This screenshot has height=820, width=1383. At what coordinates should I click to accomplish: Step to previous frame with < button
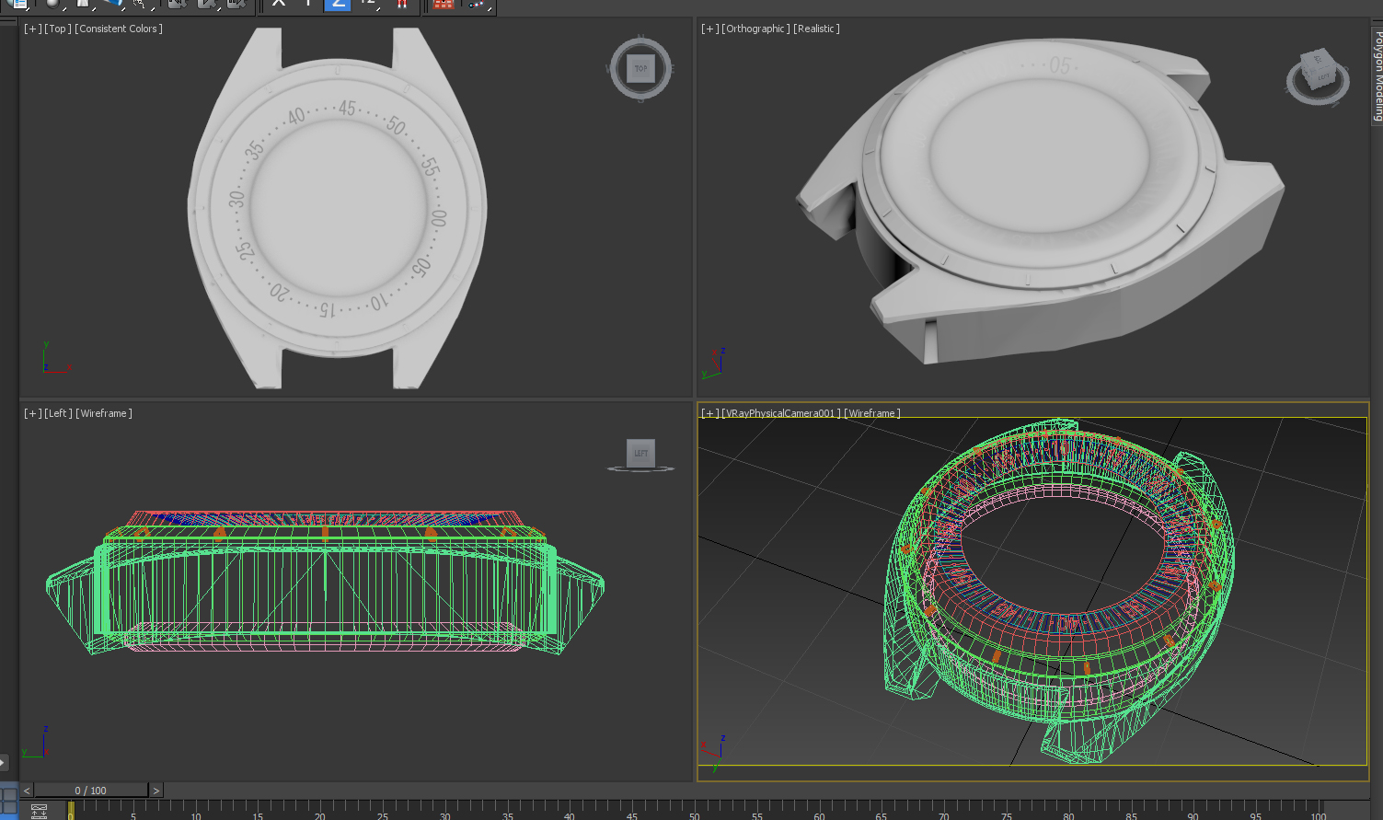27,791
